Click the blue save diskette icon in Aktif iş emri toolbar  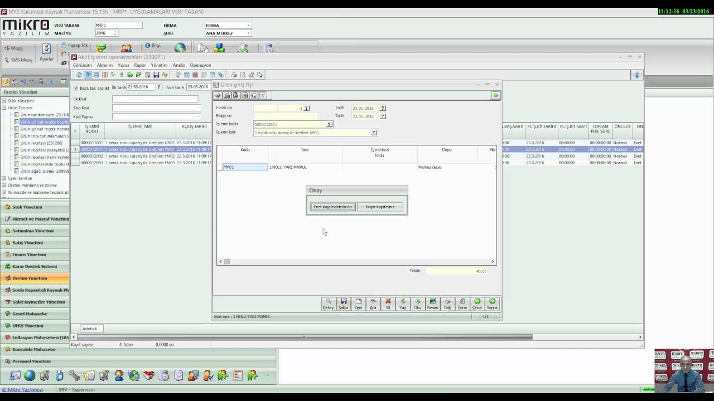pyautogui.click(x=156, y=75)
